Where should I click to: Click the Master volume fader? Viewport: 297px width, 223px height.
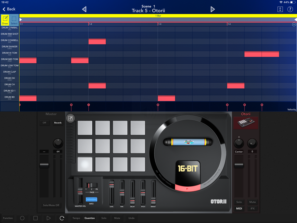click(44, 165)
